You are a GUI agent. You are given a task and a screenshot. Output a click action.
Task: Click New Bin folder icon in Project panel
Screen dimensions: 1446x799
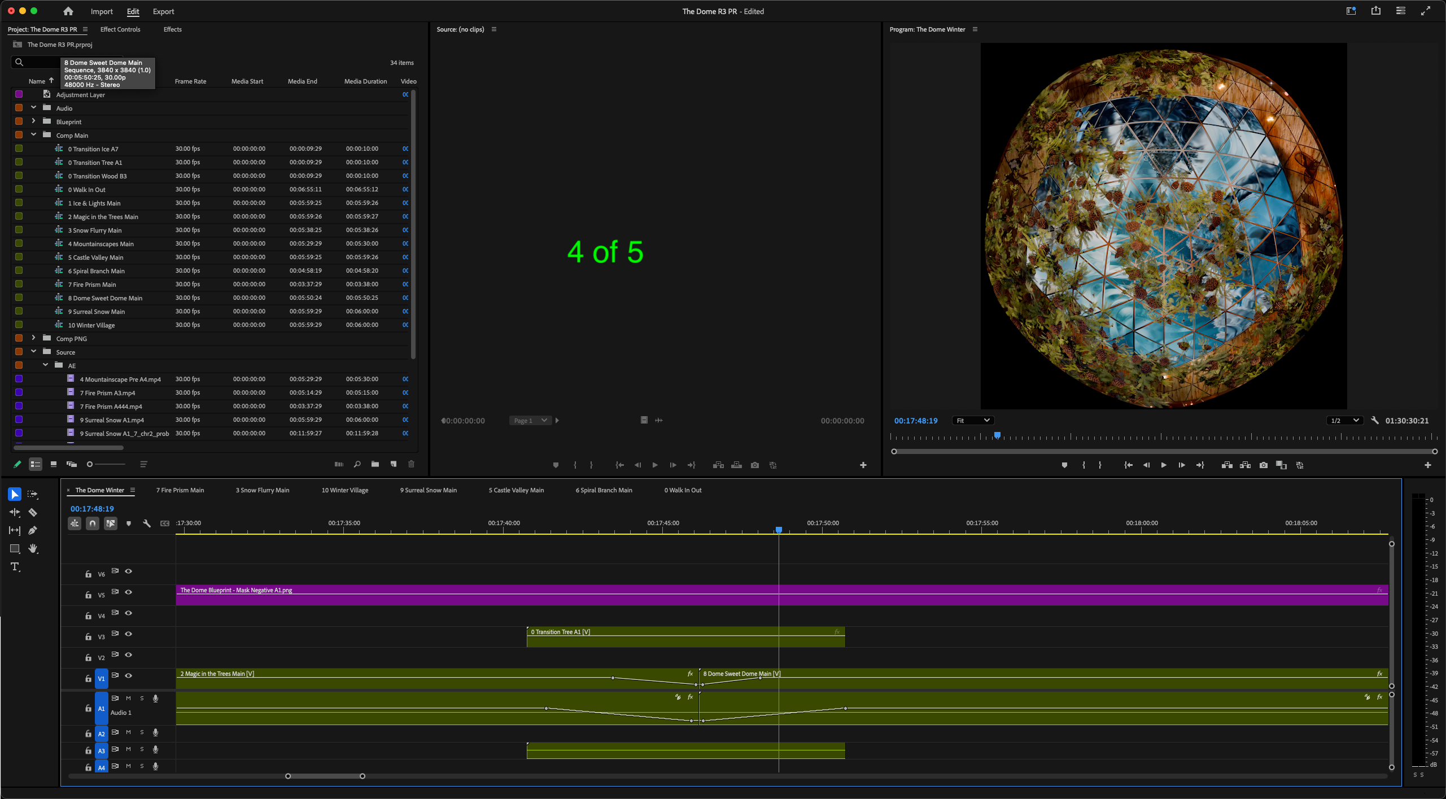pos(375,464)
